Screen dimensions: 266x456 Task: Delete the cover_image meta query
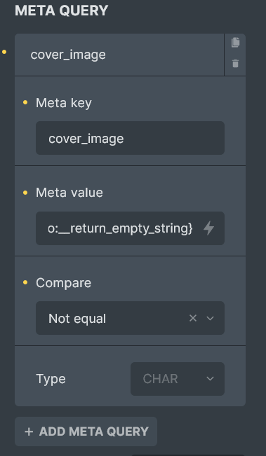coord(235,64)
